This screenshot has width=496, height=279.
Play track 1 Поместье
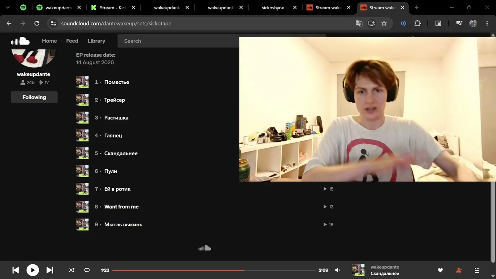point(117,82)
